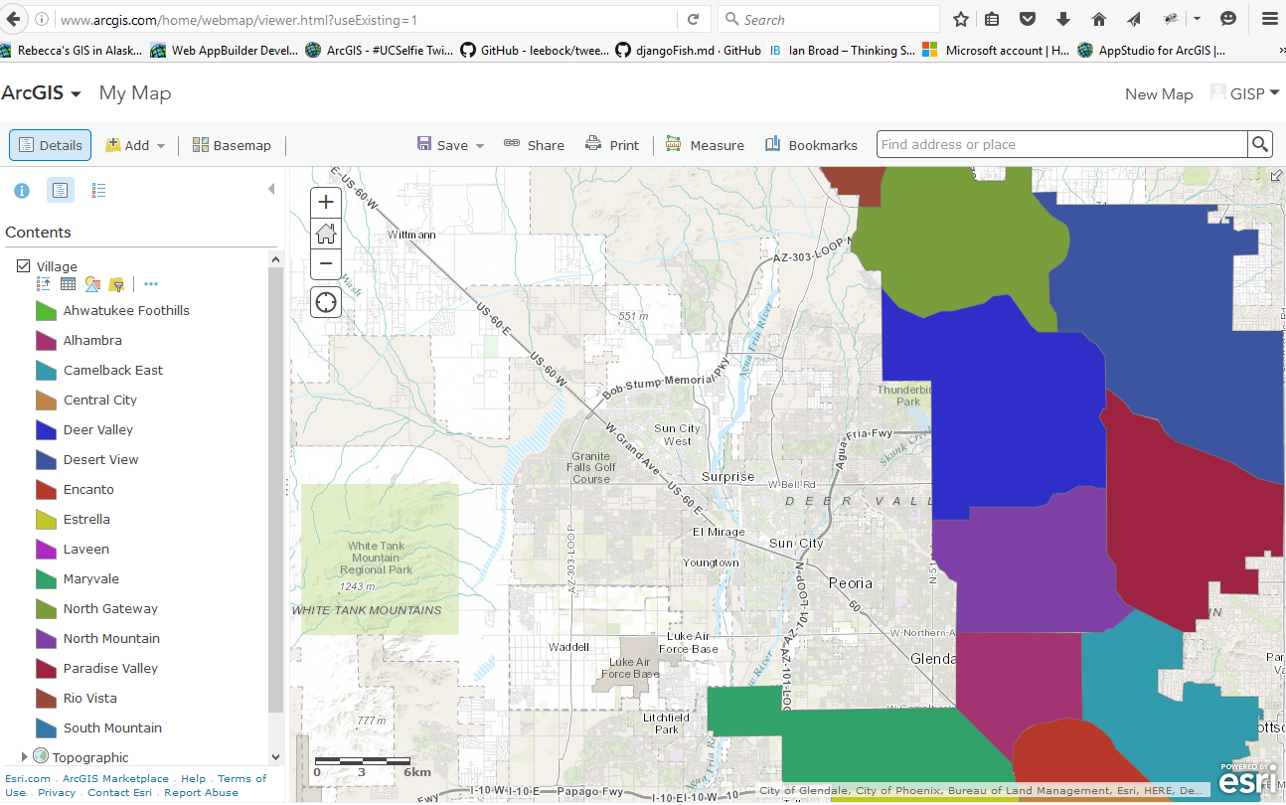Open the smiley chat icon
Viewport: 1286px width, 805px height.
tap(1228, 19)
